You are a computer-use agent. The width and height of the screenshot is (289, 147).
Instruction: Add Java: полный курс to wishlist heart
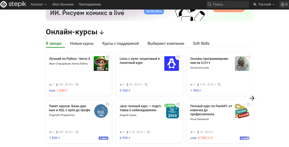(178, 104)
